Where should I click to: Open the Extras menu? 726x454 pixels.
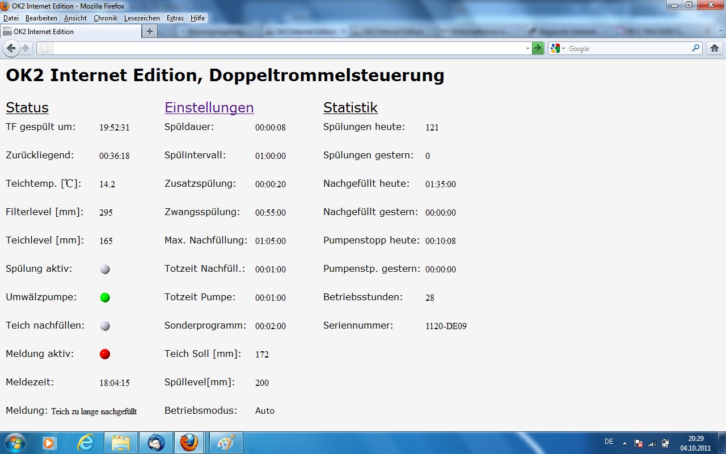pos(175,18)
